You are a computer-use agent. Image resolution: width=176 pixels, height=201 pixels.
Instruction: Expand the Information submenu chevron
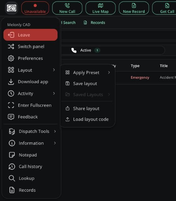click(x=55, y=143)
